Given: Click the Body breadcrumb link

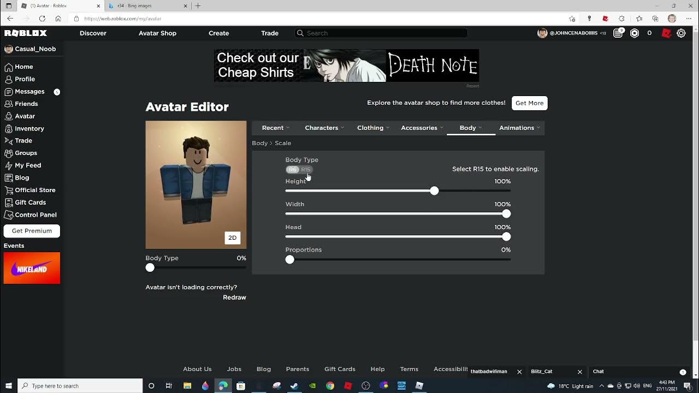Looking at the screenshot, I should coord(259,143).
